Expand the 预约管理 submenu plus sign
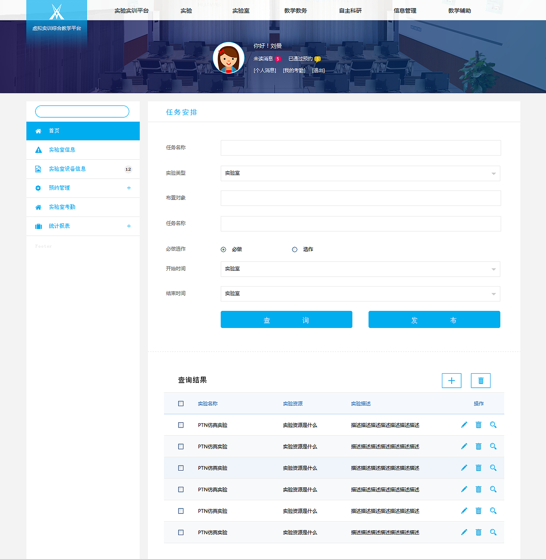This screenshot has height=559, width=546. click(x=129, y=188)
